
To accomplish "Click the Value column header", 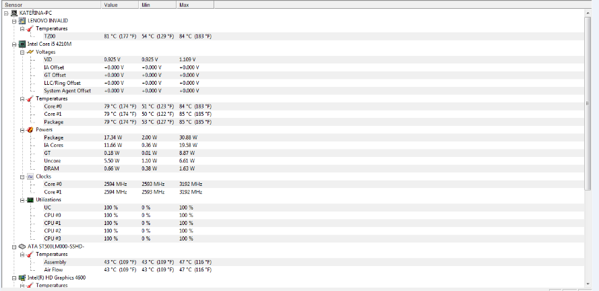I will 120,5.
